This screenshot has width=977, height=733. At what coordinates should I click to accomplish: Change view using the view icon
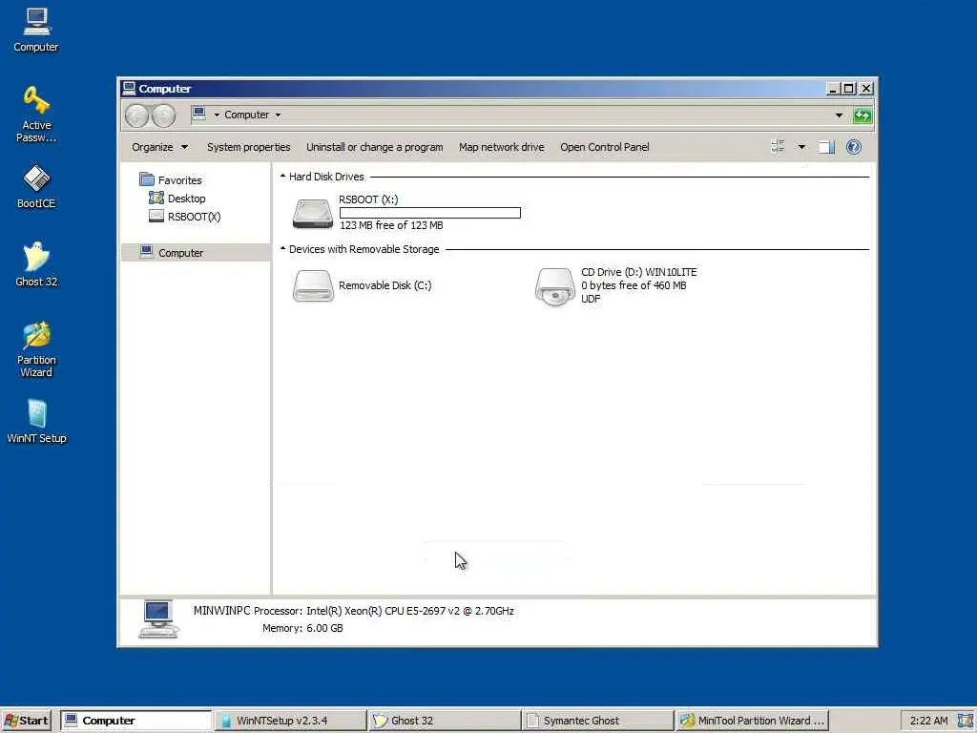(778, 147)
